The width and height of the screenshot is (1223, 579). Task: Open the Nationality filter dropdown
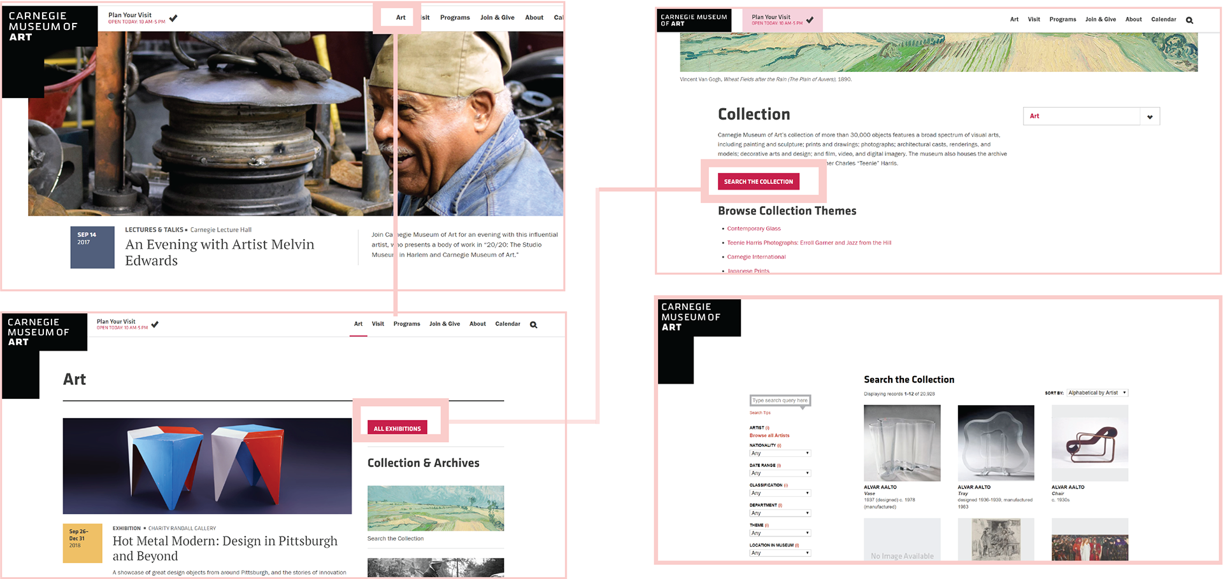point(780,454)
